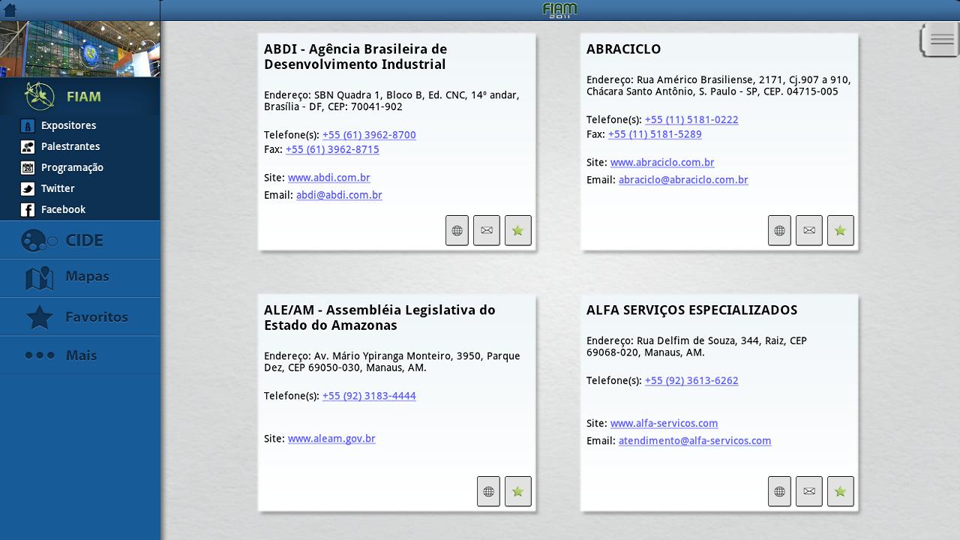Call ALE/AM phone +55 (92) 3183-4444
960x540 pixels.
coord(369,396)
